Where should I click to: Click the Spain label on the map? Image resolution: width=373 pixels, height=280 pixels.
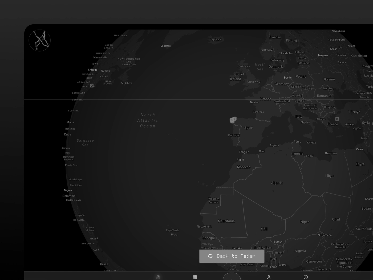click(x=249, y=128)
